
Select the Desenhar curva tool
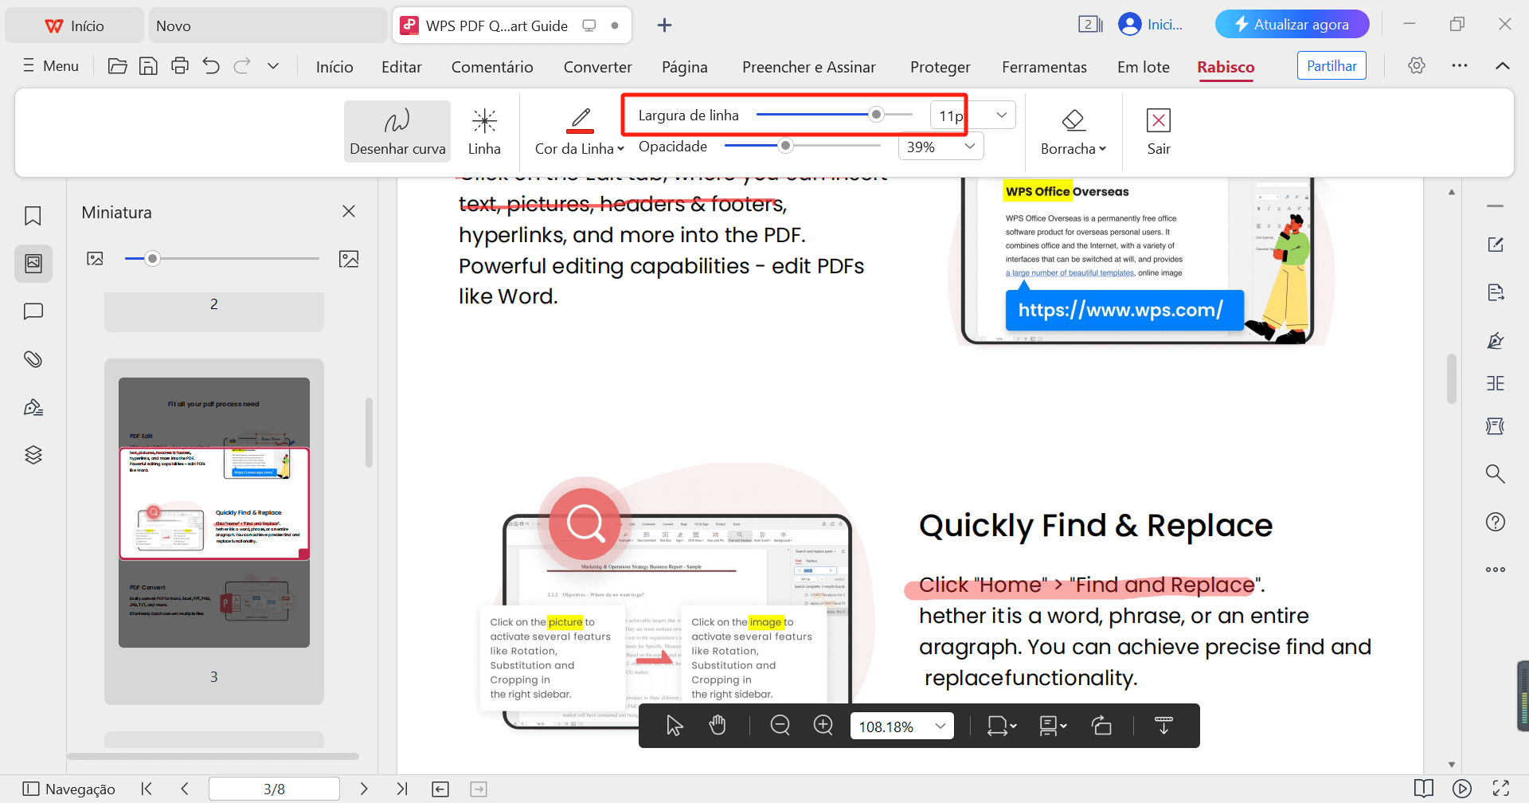[x=397, y=130]
